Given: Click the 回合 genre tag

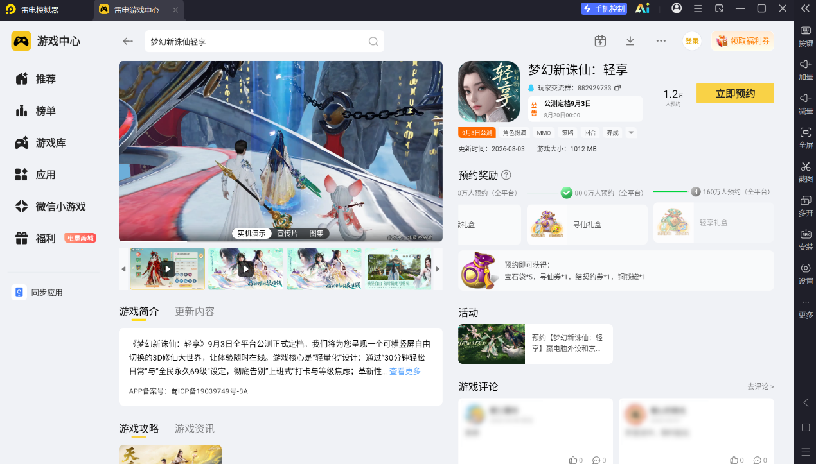Looking at the screenshot, I should (x=590, y=133).
